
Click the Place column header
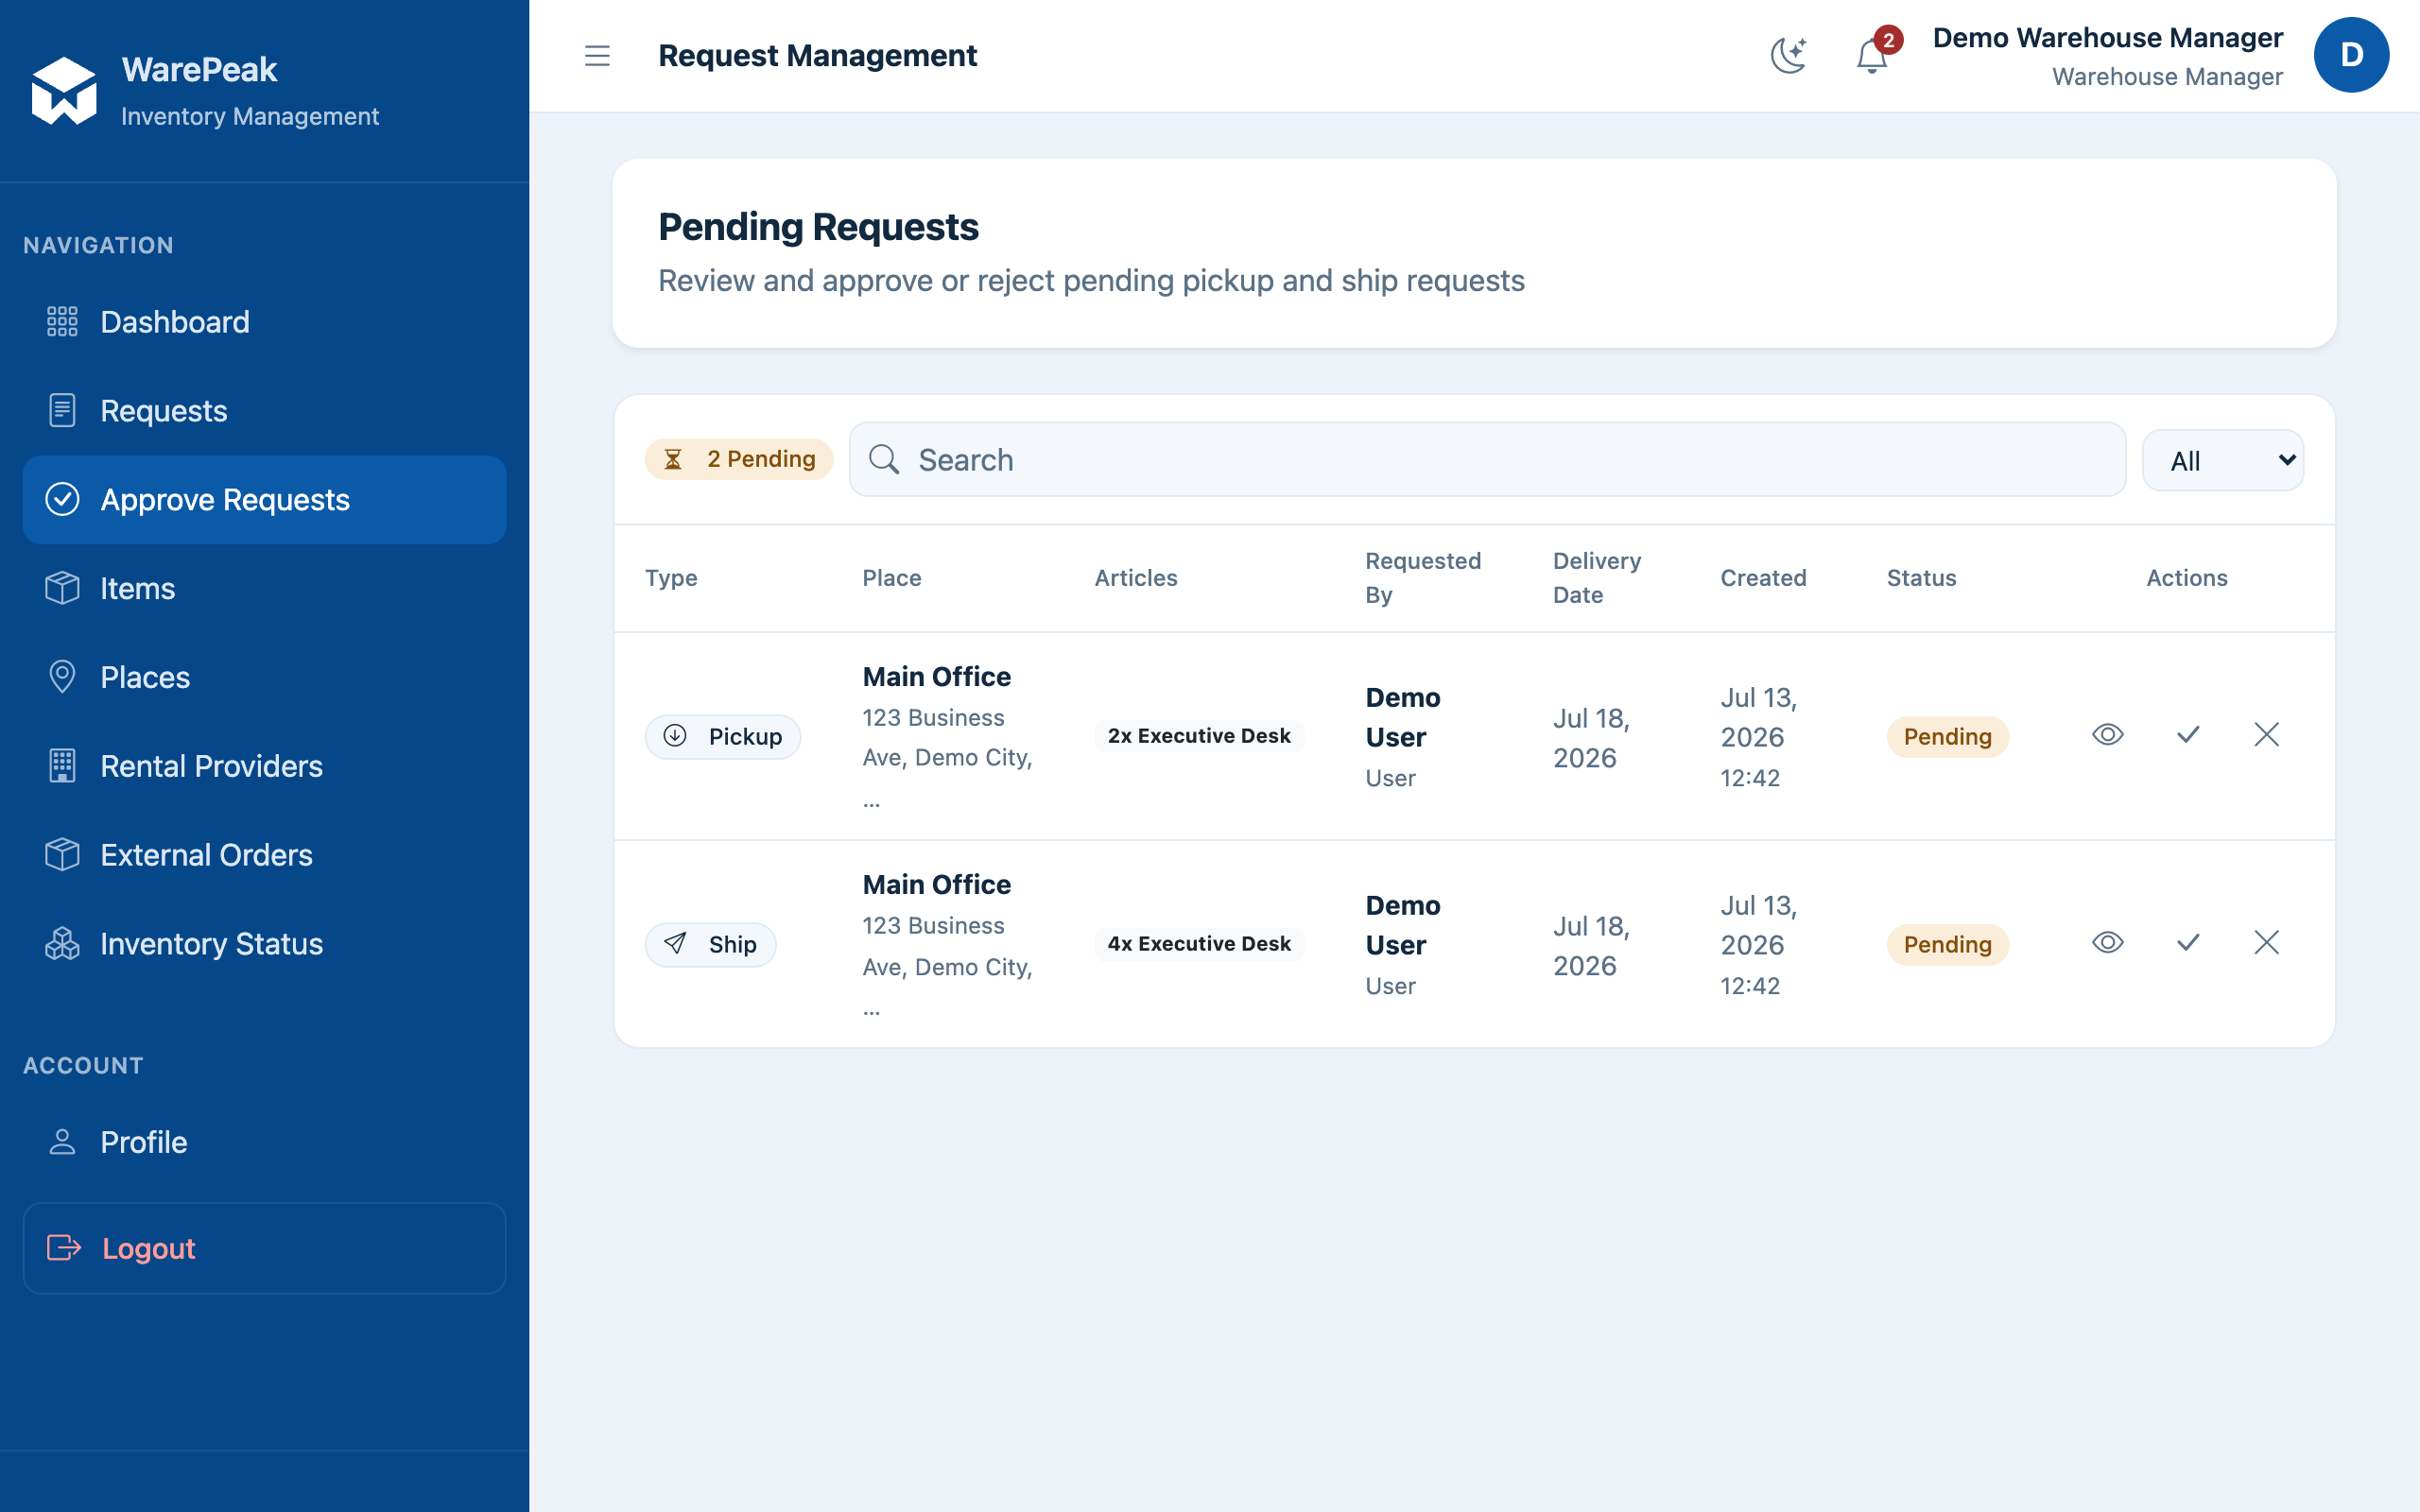pyautogui.click(x=892, y=578)
